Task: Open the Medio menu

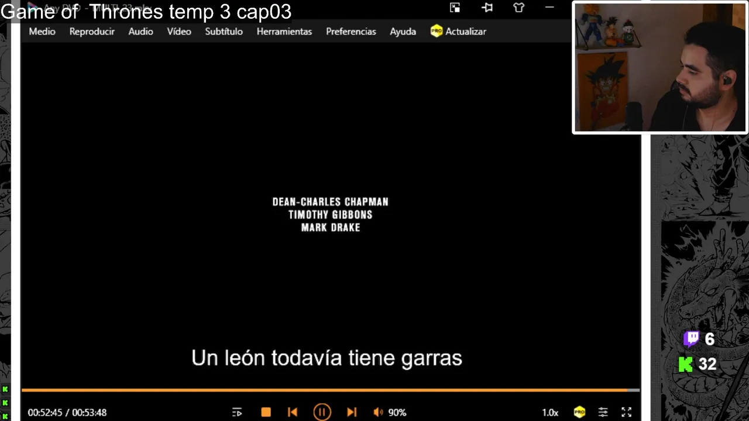Action: [x=42, y=32]
